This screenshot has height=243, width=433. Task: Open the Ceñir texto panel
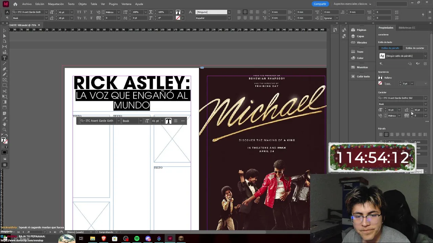coord(361,76)
